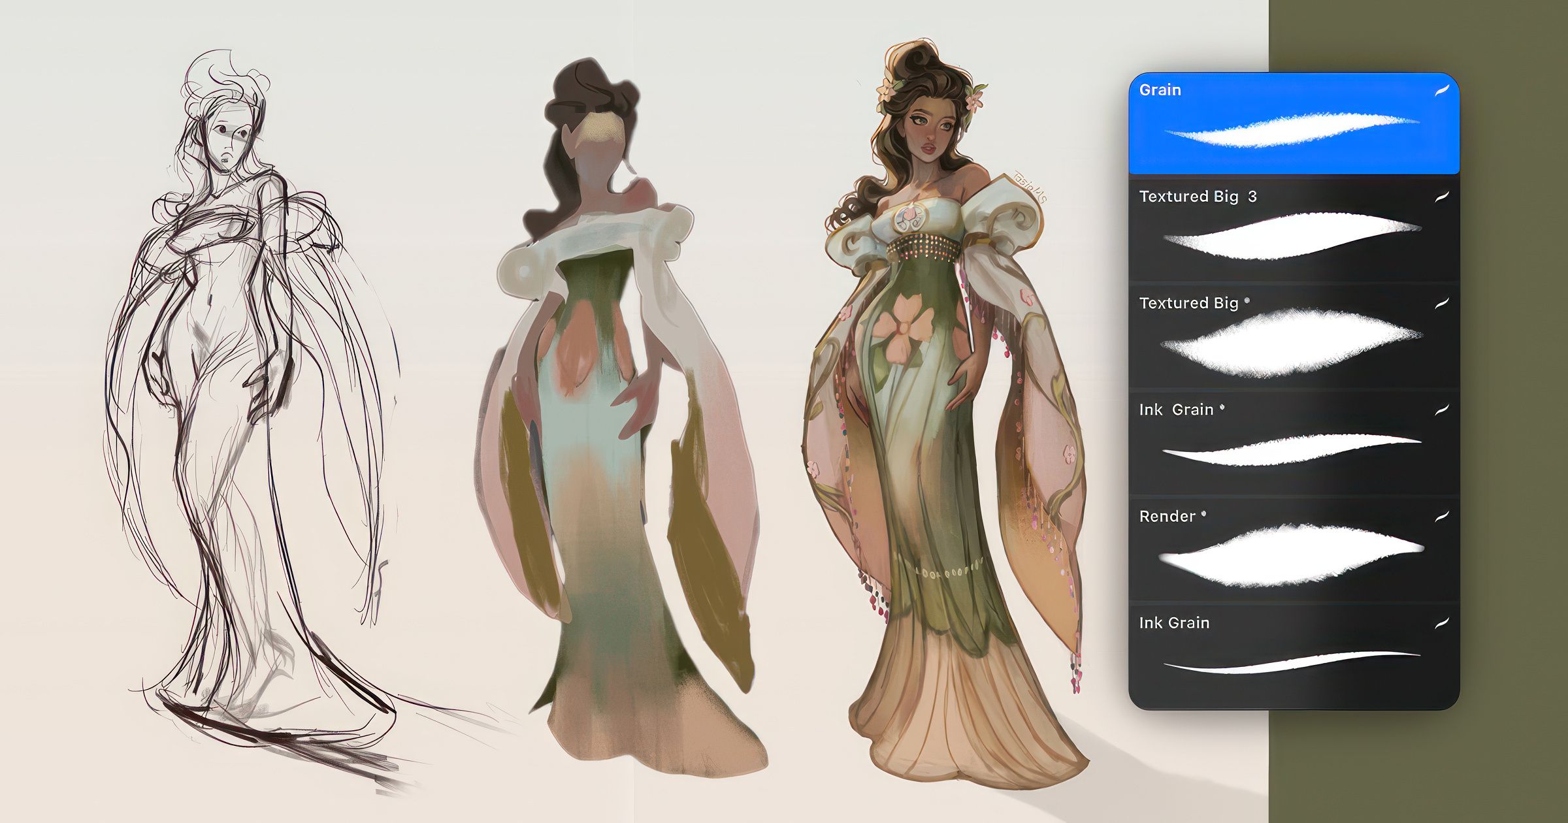The image size is (1568, 823).
Task: Select the highlighted Grain brush stroke preview
Action: tap(1292, 130)
